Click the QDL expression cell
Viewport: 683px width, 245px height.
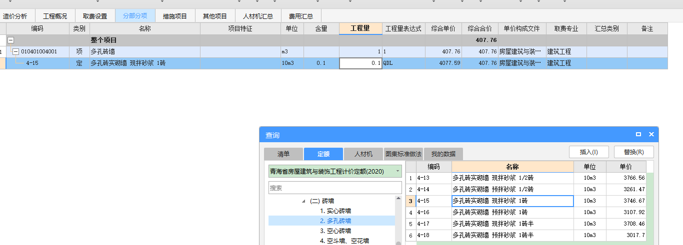(403, 63)
